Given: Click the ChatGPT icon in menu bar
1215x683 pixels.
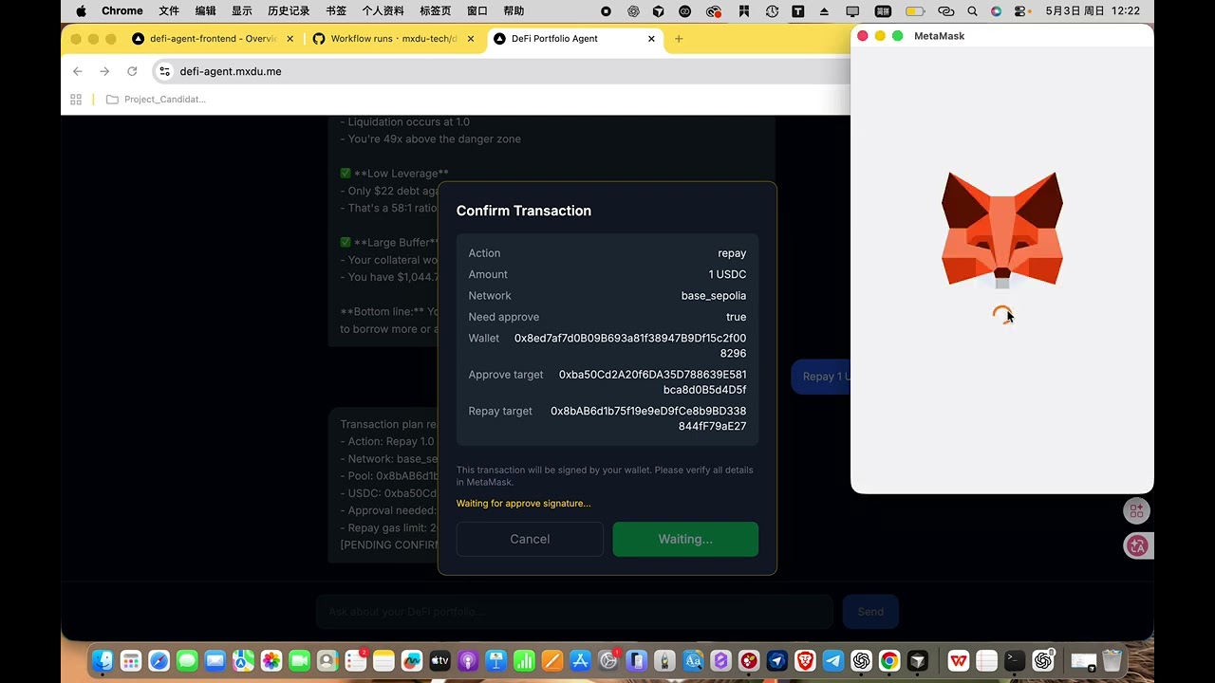Looking at the screenshot, I should 633,11.
